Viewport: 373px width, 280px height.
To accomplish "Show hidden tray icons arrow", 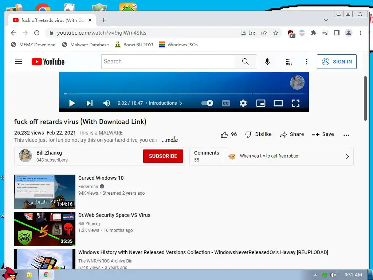I will [x=316, y=275].
